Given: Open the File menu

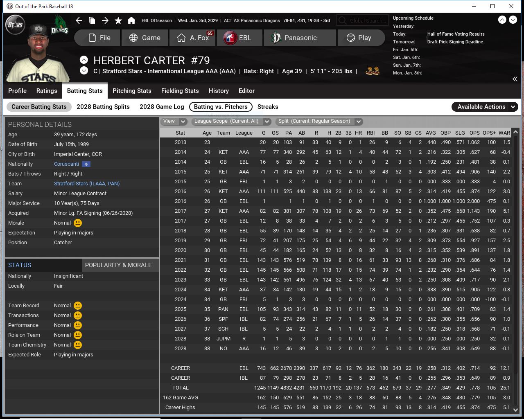Looking at the screenshot, I should click(x=97, y=38).
